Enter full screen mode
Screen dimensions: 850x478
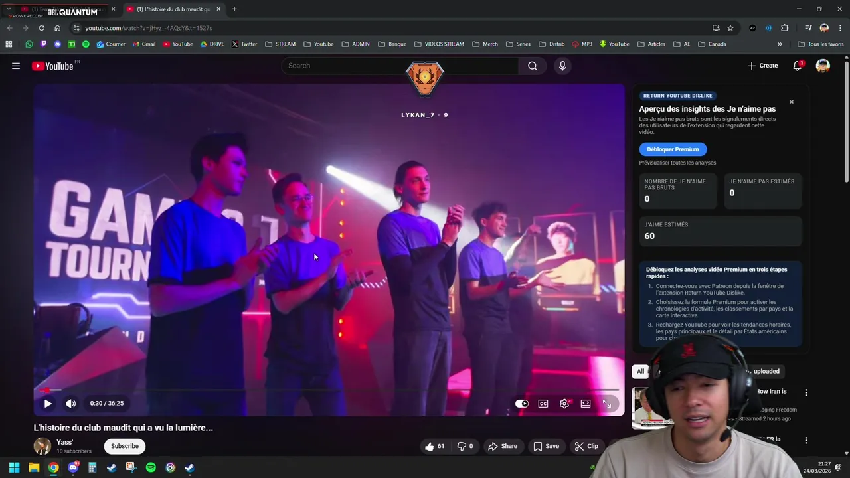[607, 404]
